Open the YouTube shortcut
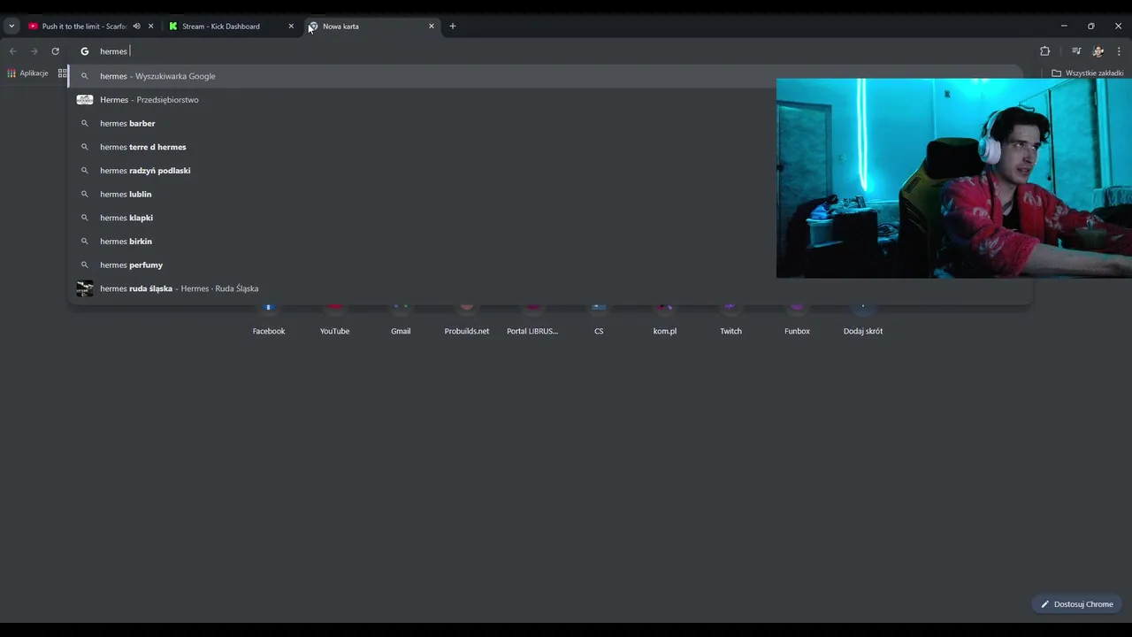 (334, 320)
